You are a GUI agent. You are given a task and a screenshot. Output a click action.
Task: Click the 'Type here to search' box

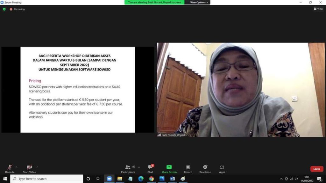coord(46,179)
